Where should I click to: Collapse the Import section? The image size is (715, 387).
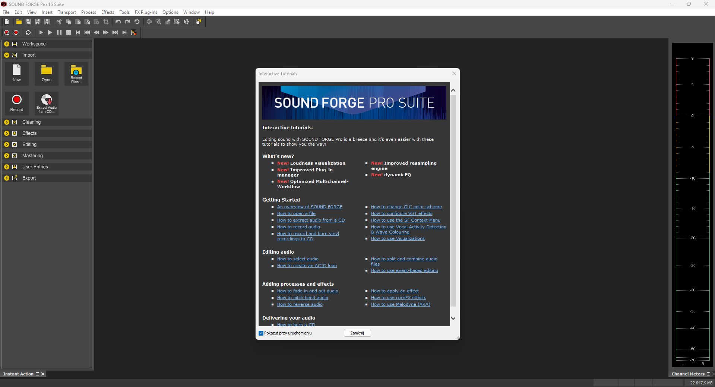tap(7, 55)
